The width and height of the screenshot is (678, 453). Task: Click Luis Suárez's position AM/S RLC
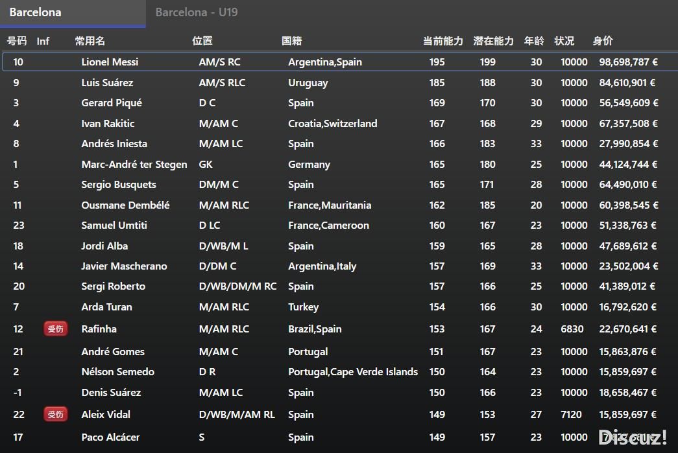pyautogui.click(x=223, y=82)
